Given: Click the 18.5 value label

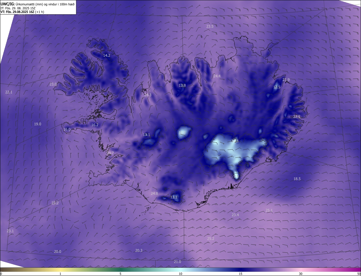Looking at the screenshot, I should 297,179.
